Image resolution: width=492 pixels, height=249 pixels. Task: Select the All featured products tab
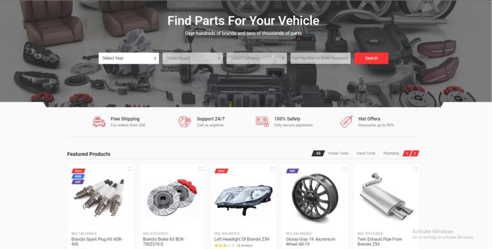318,153
